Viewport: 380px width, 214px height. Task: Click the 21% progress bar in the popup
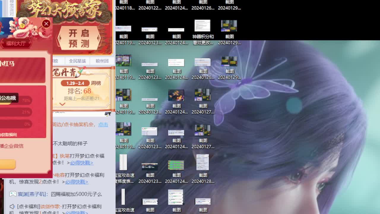coord(15,112)
